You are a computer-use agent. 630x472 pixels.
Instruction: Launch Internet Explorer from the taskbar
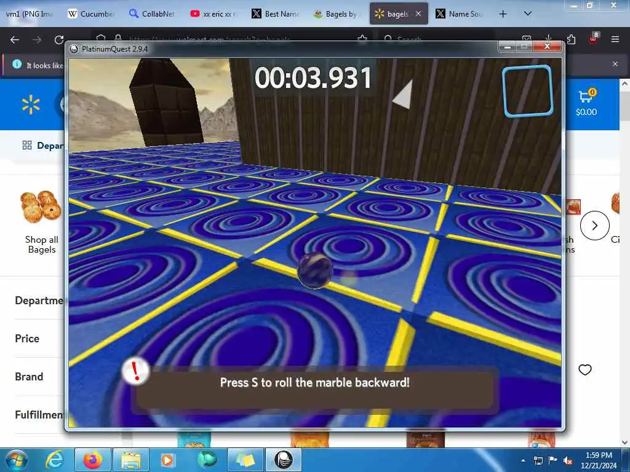point(55,460)
